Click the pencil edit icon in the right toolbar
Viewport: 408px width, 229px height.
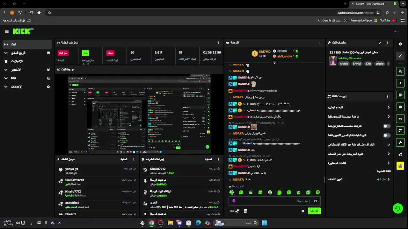pos(400,56)
